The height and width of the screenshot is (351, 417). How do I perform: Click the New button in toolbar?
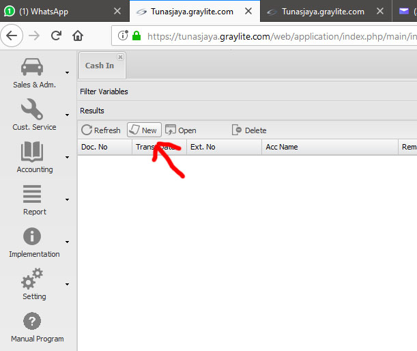(144, 130)
